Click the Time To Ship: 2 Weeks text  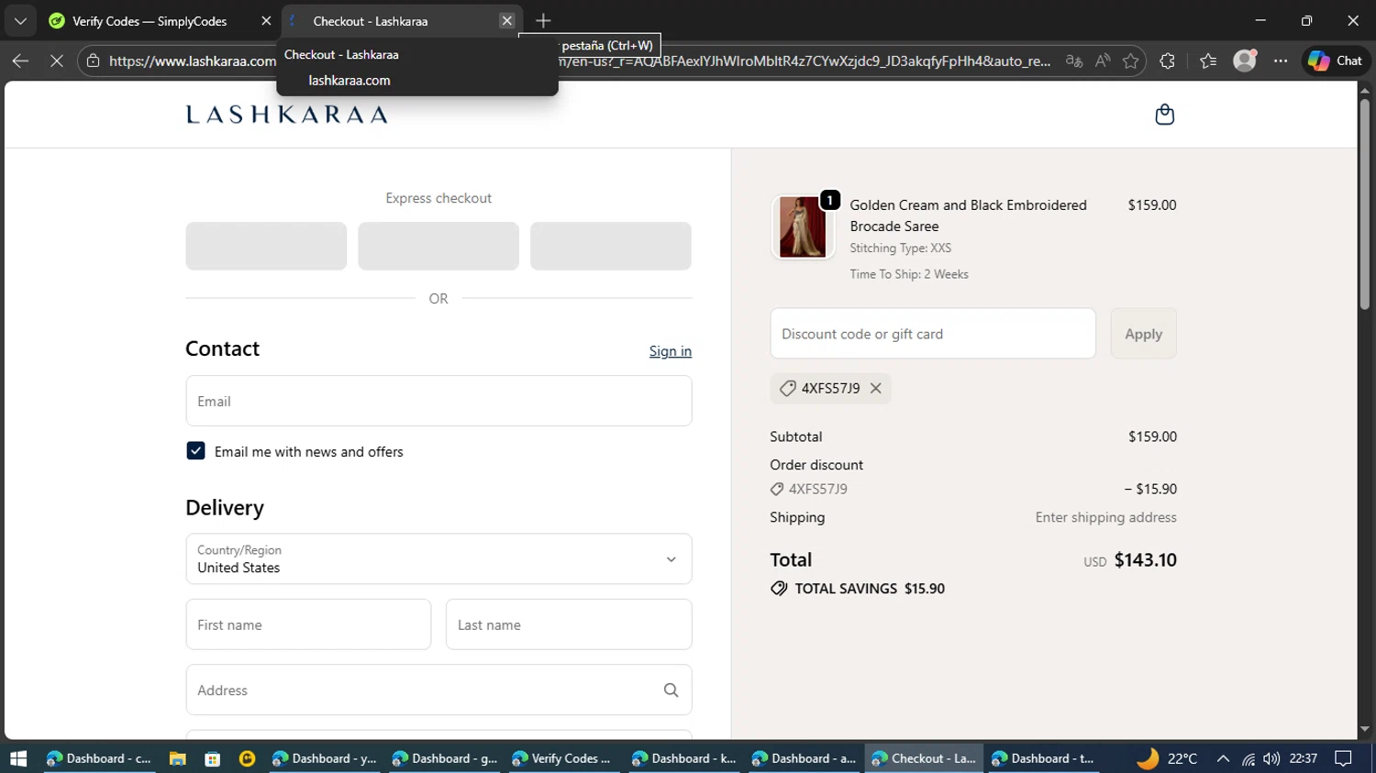coord(909,274)
